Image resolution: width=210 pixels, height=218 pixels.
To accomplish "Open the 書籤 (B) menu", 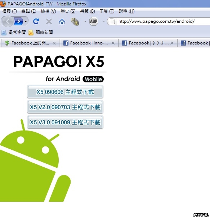I will [x=88, y=11].
